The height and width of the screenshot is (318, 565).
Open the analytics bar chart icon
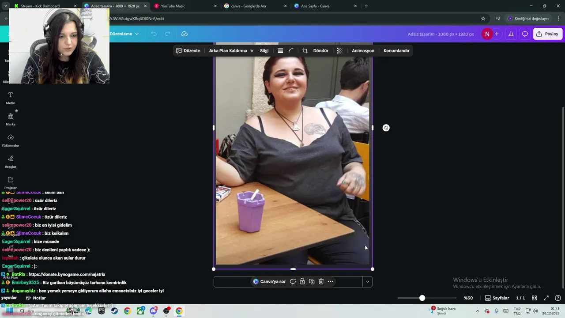(x=511, y=34)
